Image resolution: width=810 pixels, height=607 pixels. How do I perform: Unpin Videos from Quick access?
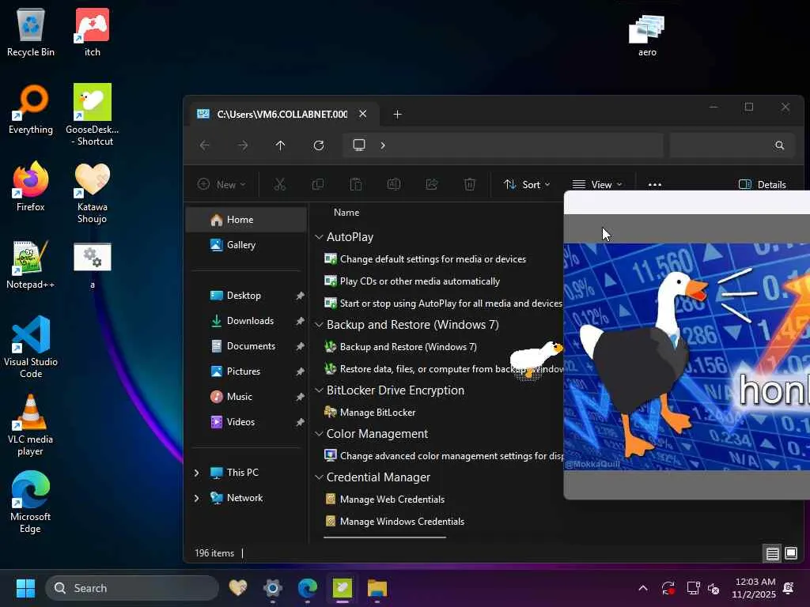tap(300, 422)
